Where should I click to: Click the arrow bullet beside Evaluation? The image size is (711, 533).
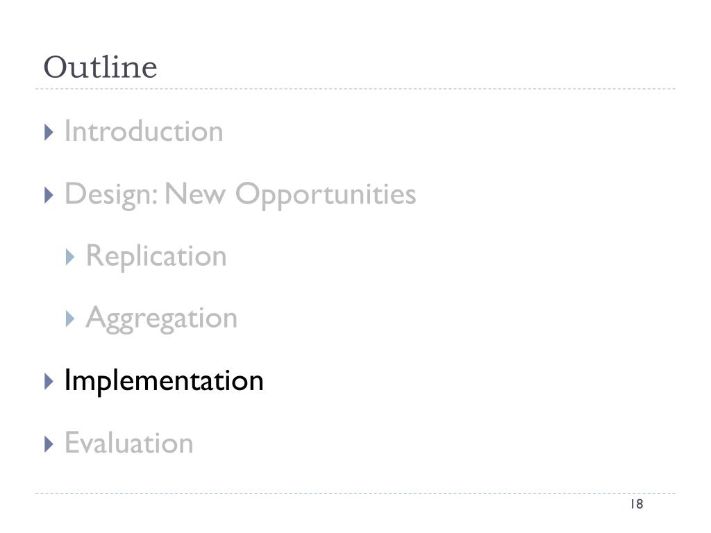click(x=49, y=444)
